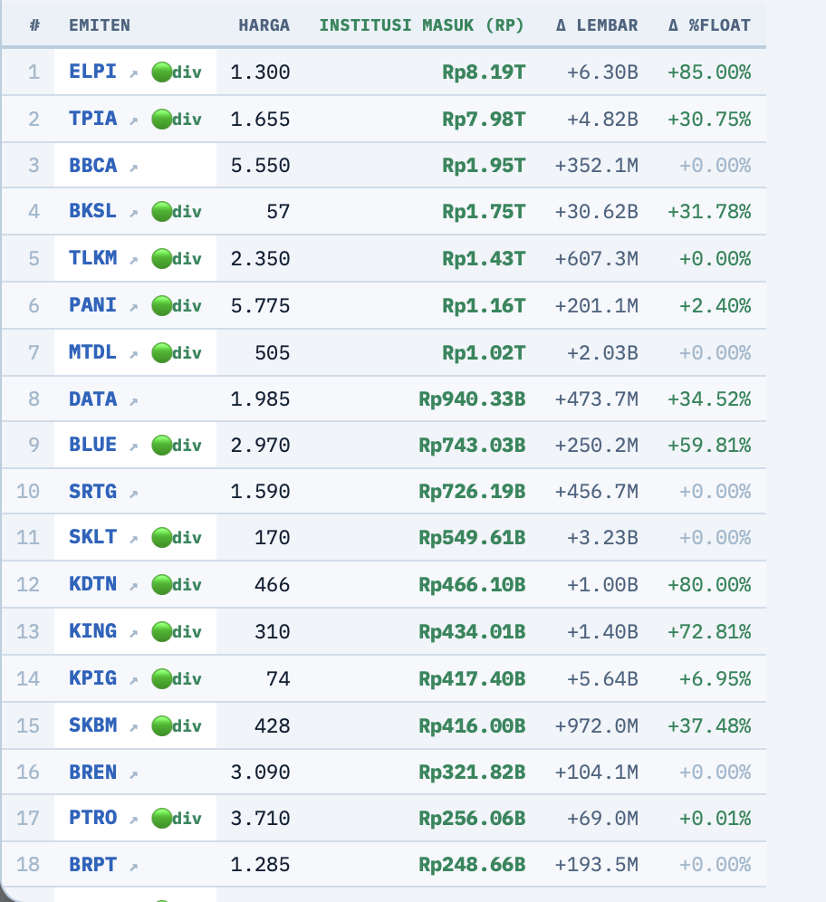Open the external link arrow next to BREN

point(133,774)
